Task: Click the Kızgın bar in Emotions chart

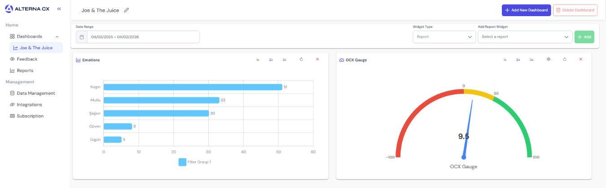Action: point(193,87)
